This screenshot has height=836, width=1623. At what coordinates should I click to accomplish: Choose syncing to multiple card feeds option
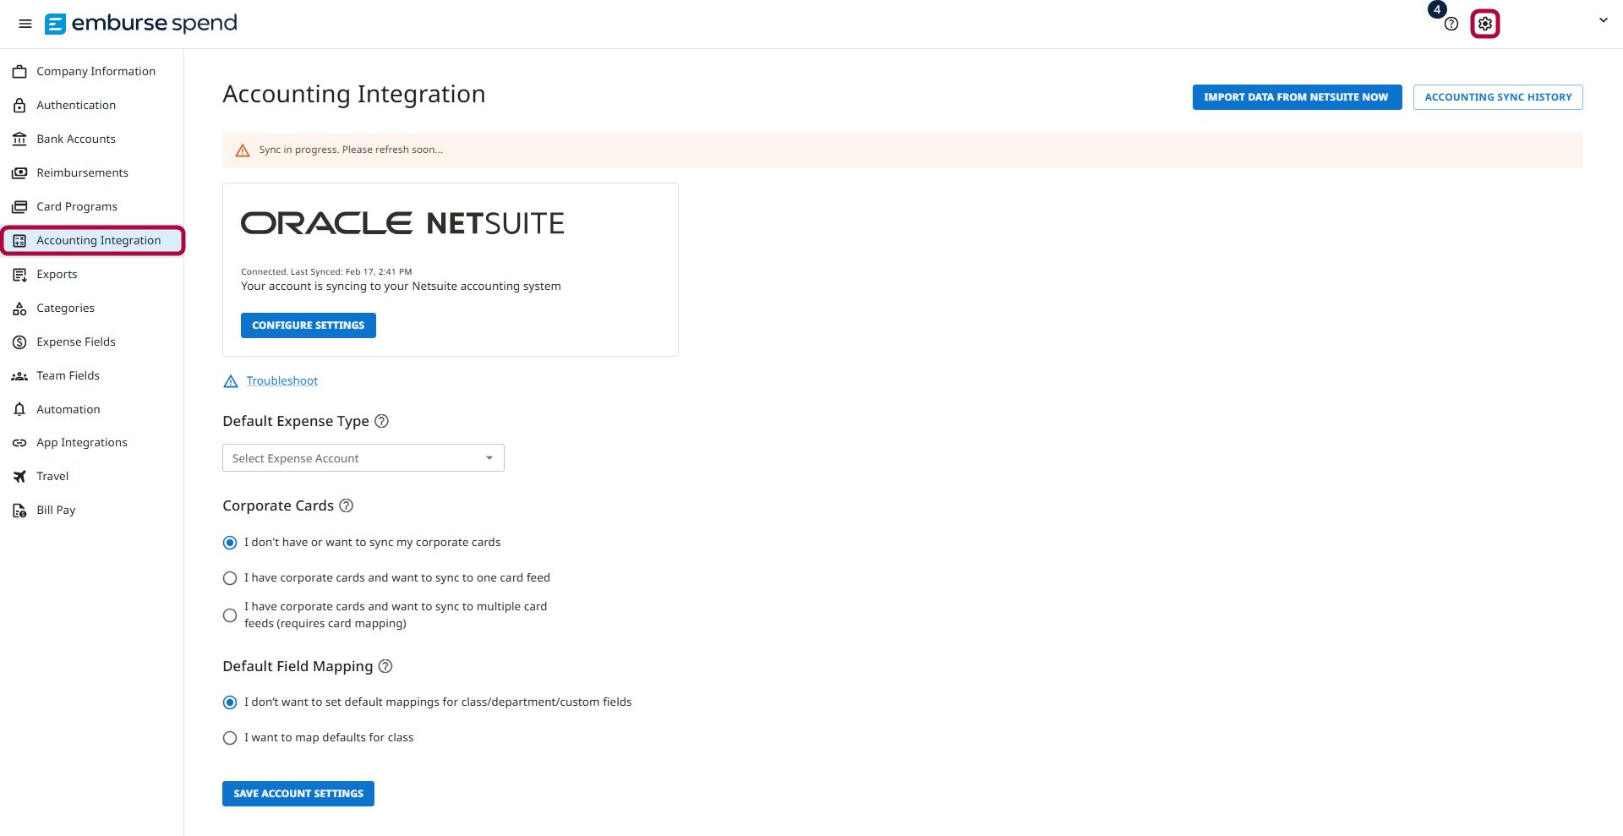(x=229, y=615)
